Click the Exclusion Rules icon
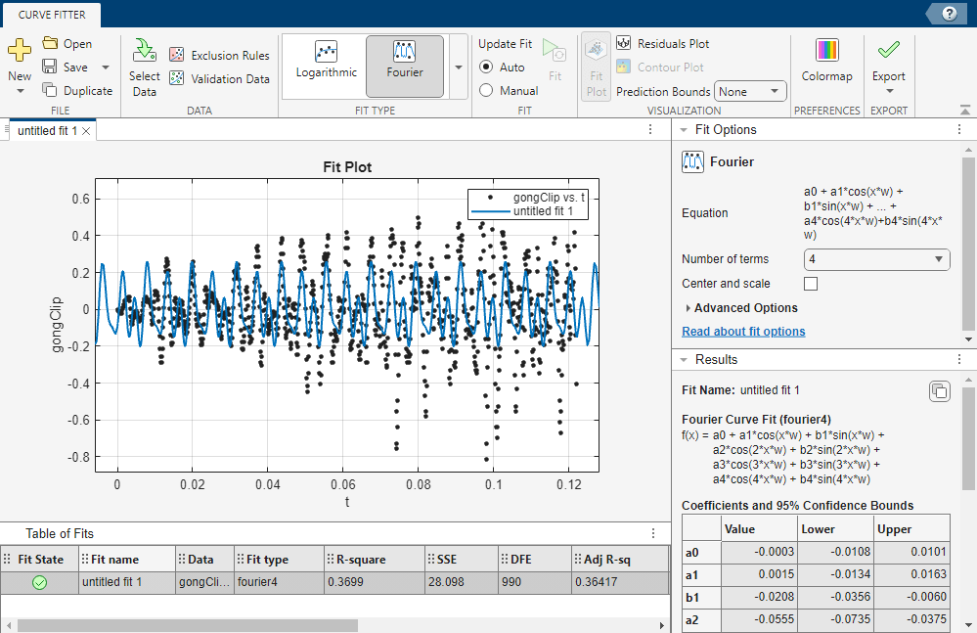 [x=176, y=56]
